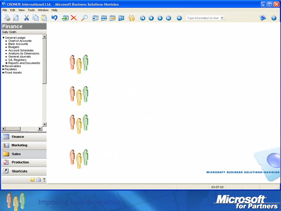The width and height of the screenshot is (281, 211).
Task: Go to the first record with the toolbar button
Action: pos(143,18)
